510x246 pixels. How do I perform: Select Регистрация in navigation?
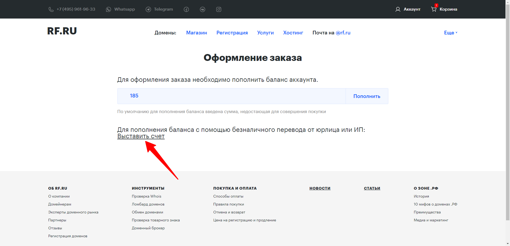(232, 33)
